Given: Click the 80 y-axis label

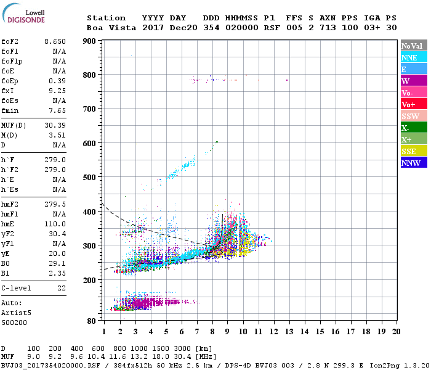Looking at the screenshot, I should coord(92,321).
